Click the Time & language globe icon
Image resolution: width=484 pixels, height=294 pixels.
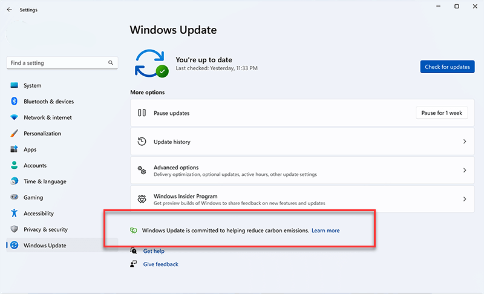(14, 181)
